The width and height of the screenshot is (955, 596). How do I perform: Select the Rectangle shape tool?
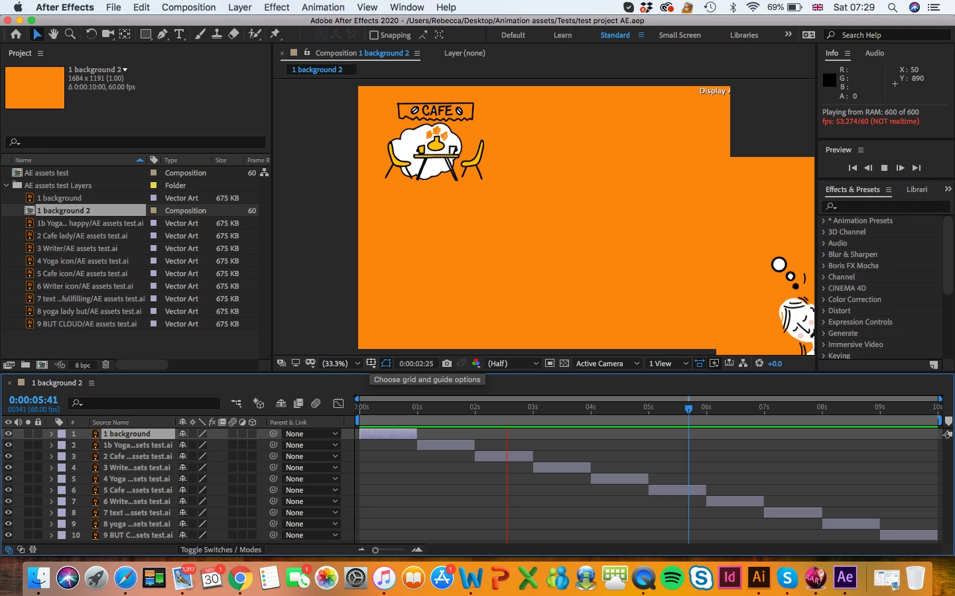click(x=146, y=34)
